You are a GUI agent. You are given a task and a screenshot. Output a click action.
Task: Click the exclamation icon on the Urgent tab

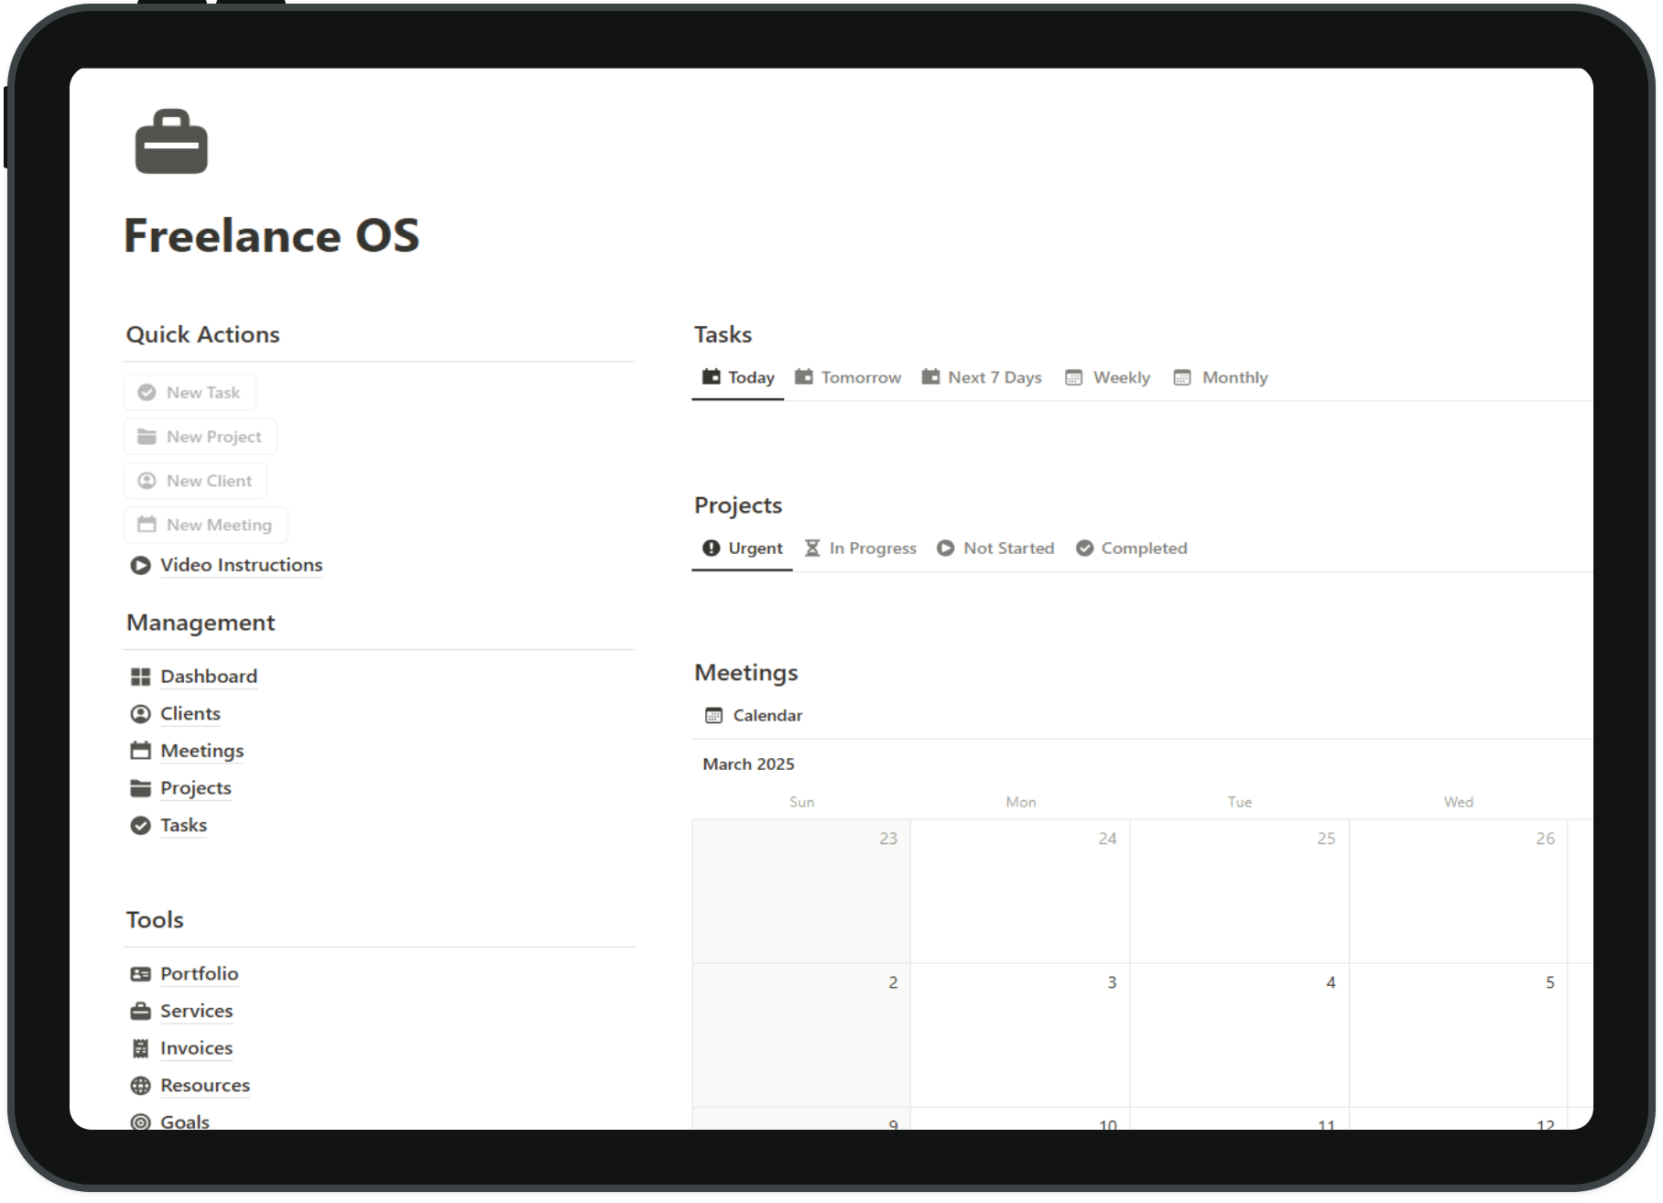pyautogui.click(x=712, y=547)
